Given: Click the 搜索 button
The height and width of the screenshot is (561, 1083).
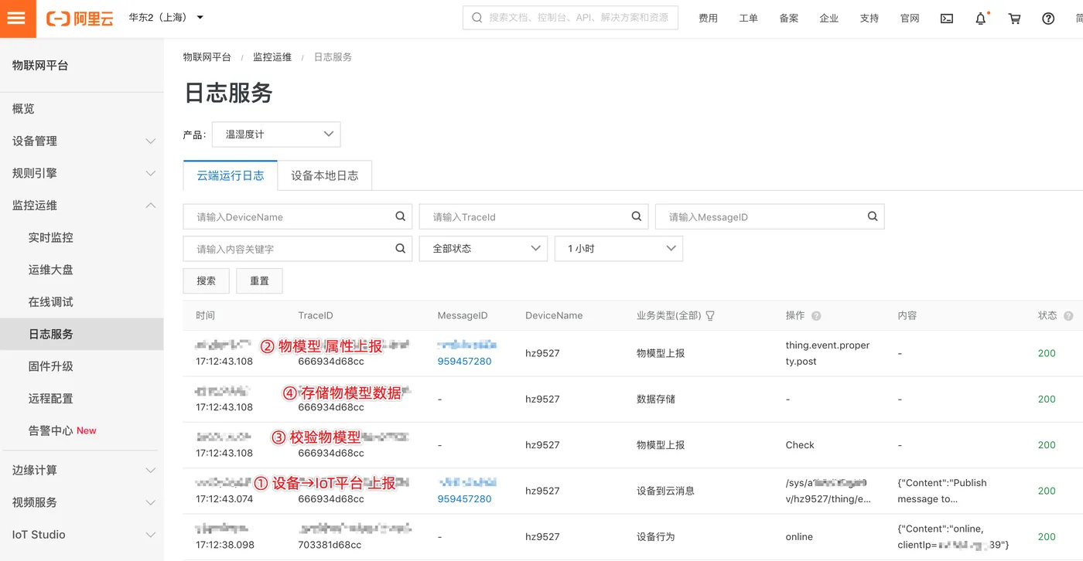Looking at the screenshot, I should pyautogui.click(x=206, y=280).
